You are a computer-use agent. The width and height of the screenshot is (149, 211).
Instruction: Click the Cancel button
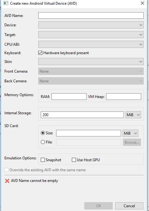[129, 206]
